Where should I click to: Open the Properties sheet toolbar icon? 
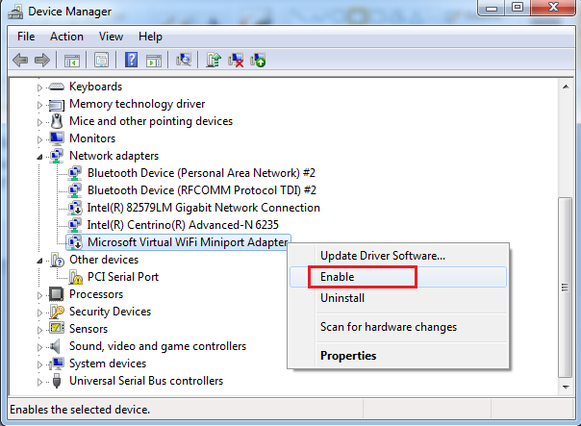(x=102, y=60)
